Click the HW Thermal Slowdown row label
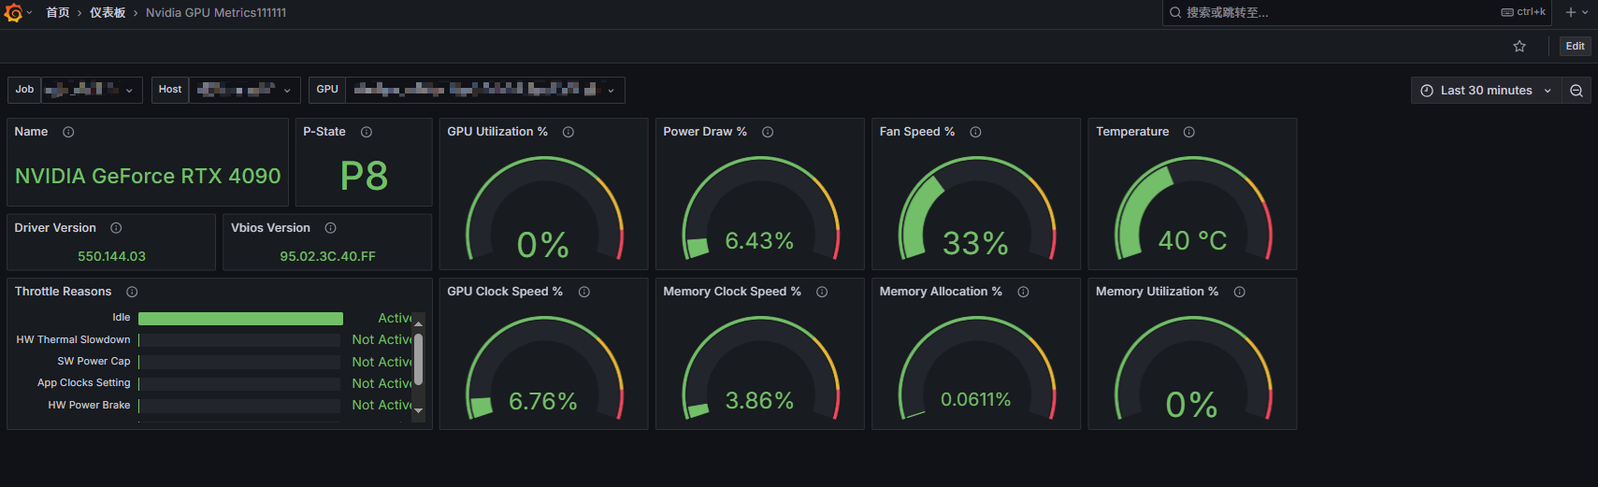The width and height of the screenshot is (1598, 487). 73,340
